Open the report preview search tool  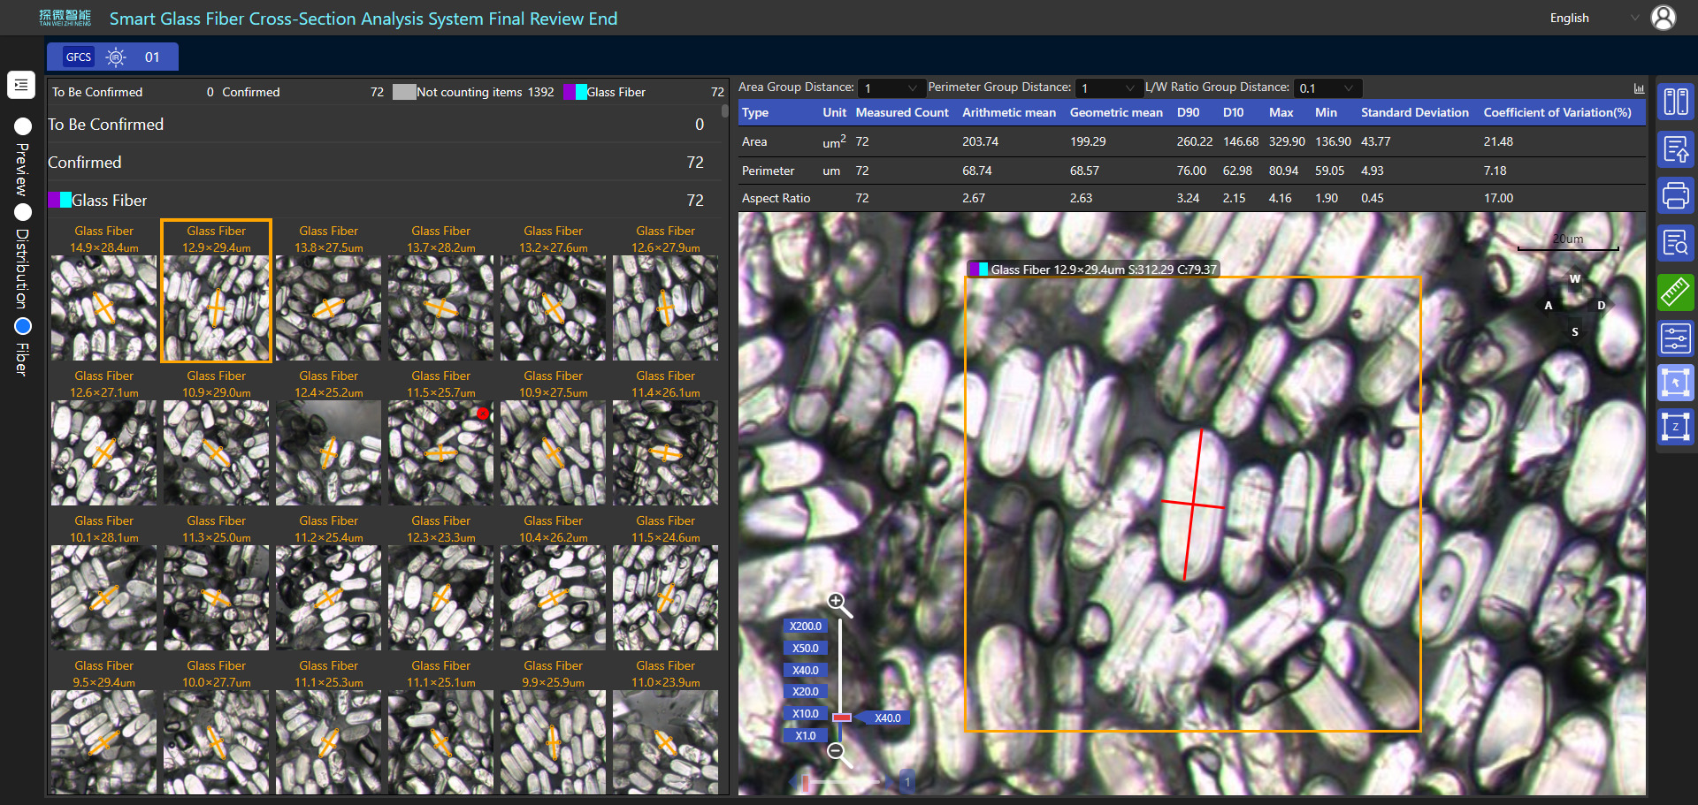1675,242
